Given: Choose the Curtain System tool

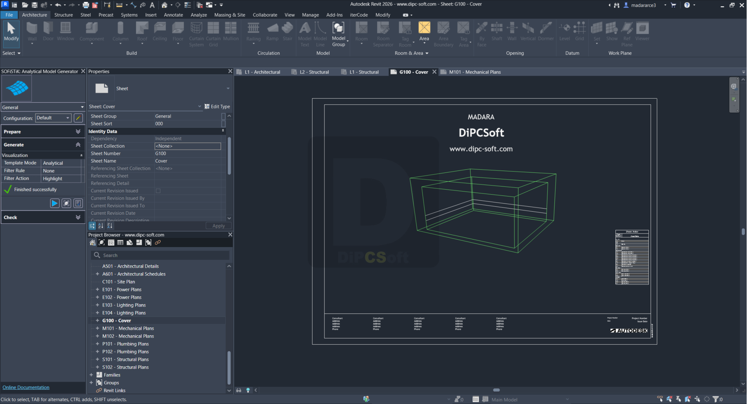Looking at the screenshot, I should pyautogui.click(x=196, y=34).
